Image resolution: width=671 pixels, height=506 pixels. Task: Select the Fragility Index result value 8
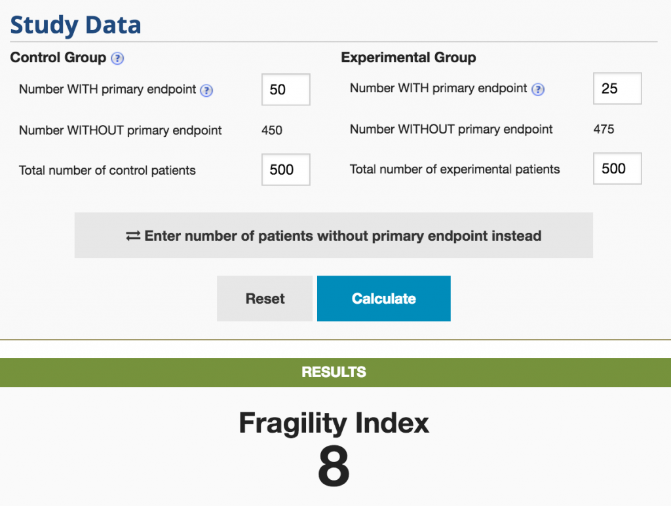pyautogui.click(x=334, y=466)
